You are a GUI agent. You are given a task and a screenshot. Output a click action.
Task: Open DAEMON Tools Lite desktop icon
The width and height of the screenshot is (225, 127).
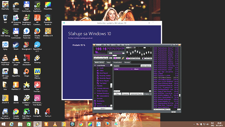point(26,33)
